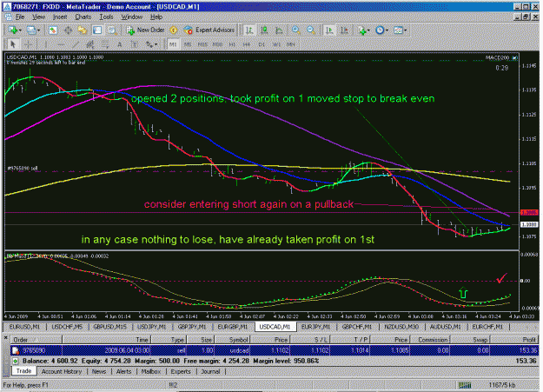543x392 pixels.
Task: Open the Market Watch window icon
Action: tap(53, 30)
